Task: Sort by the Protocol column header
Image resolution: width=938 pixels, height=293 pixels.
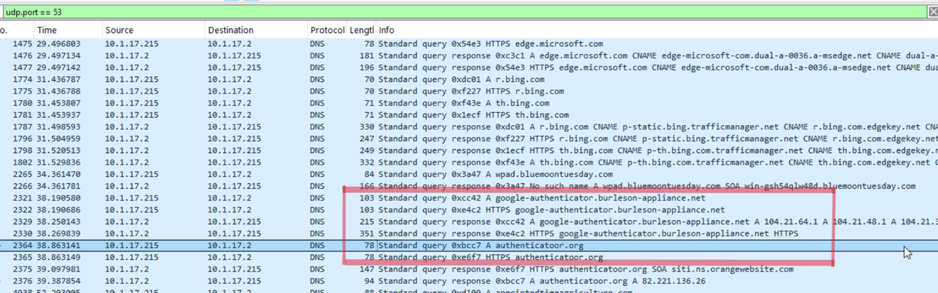Action: point(327,30)
